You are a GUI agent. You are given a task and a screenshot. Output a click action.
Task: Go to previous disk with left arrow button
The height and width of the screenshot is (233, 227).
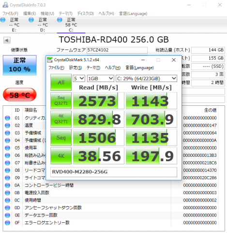pyautogui.click(x=7, y=40)
